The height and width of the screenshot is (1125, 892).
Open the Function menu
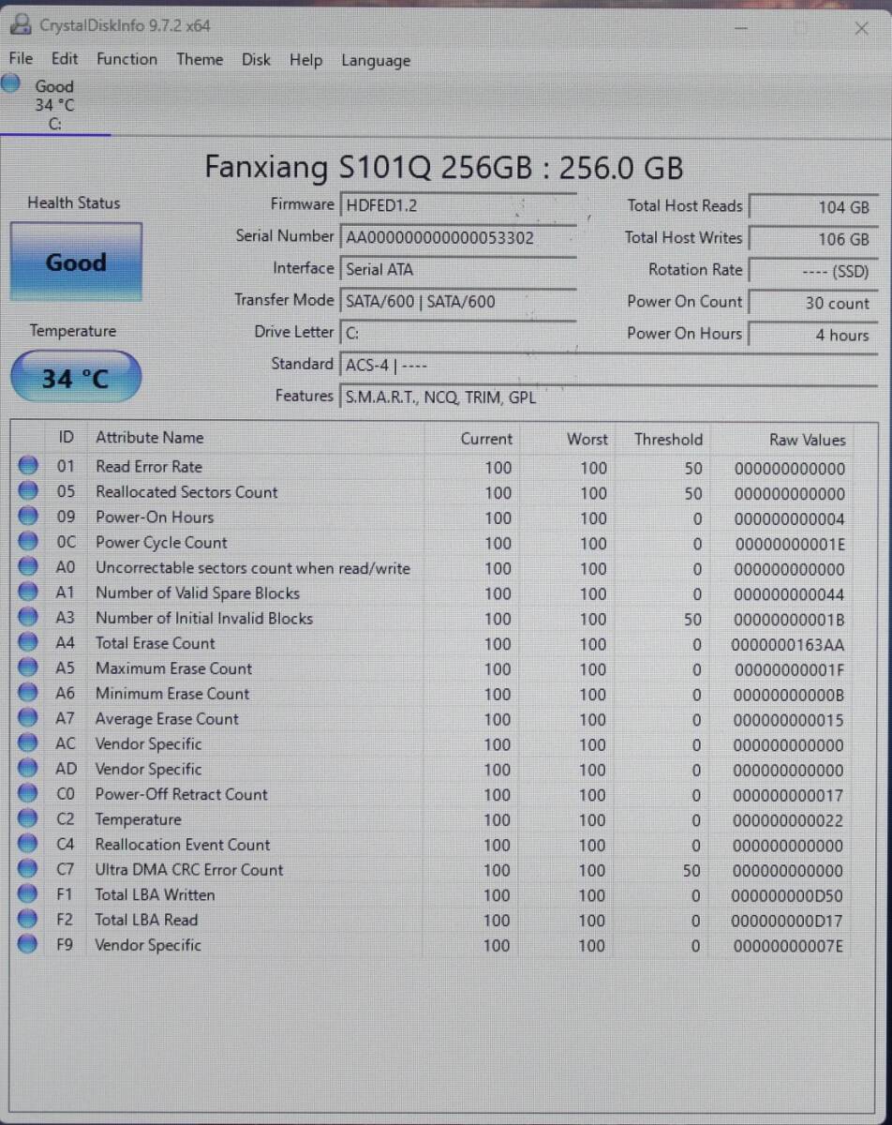[126, 58]
